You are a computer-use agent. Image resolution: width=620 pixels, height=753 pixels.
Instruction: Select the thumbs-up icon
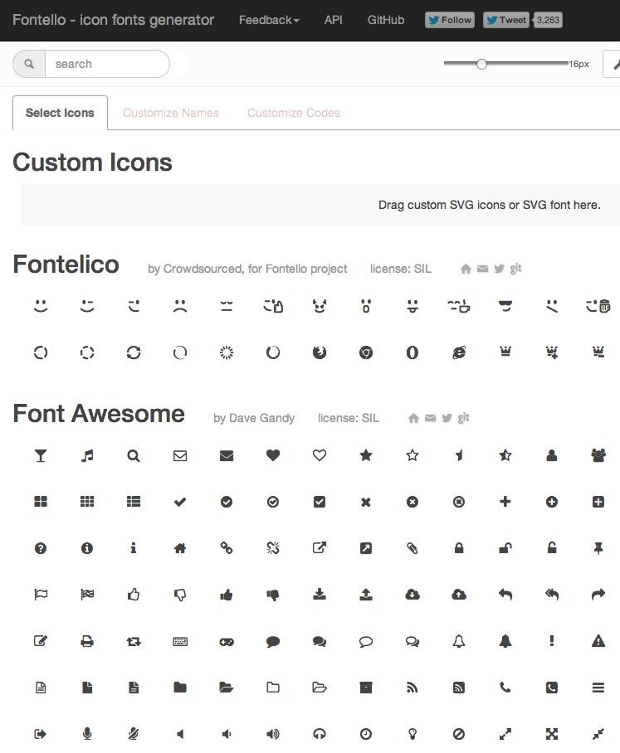(134, 595)
